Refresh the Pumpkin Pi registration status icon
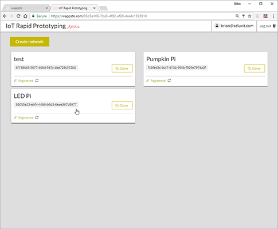Screen dimensions: 278x229 coord(169,81)
